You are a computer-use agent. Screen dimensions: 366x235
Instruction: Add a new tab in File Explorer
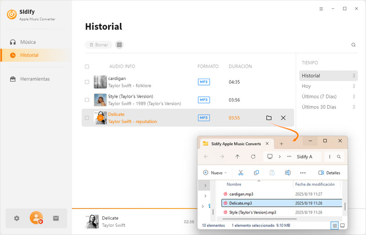(281, 144)
